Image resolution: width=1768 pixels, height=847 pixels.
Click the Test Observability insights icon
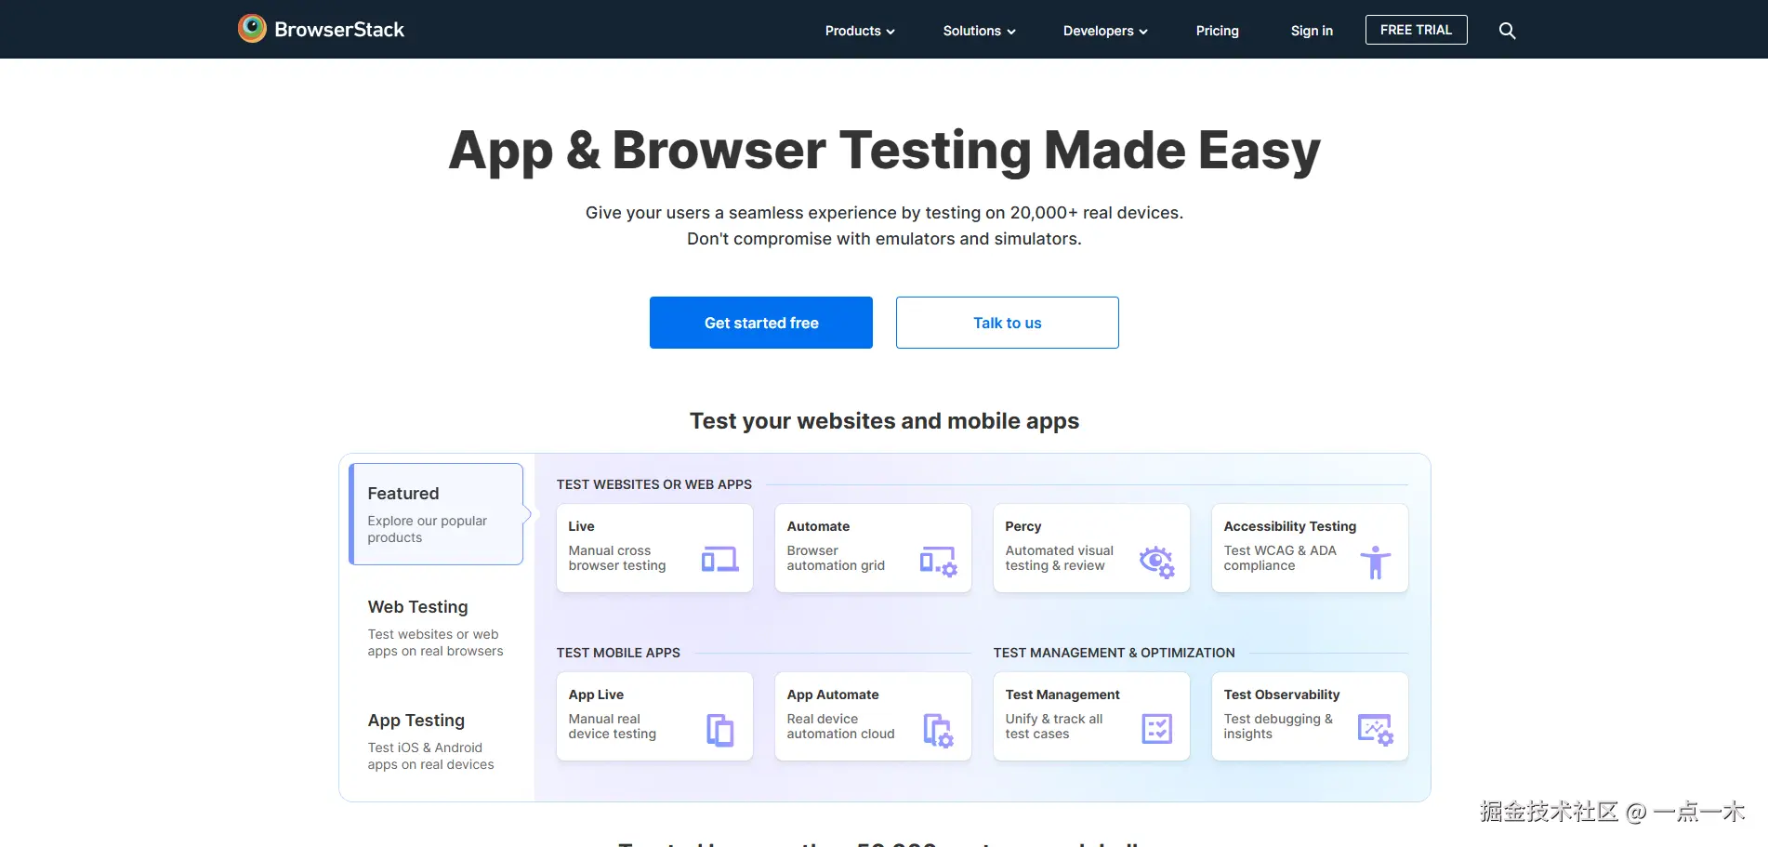click(x=1376, y=730)
